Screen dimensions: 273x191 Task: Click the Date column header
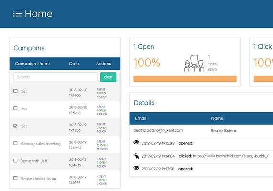(x=74, y=64)
